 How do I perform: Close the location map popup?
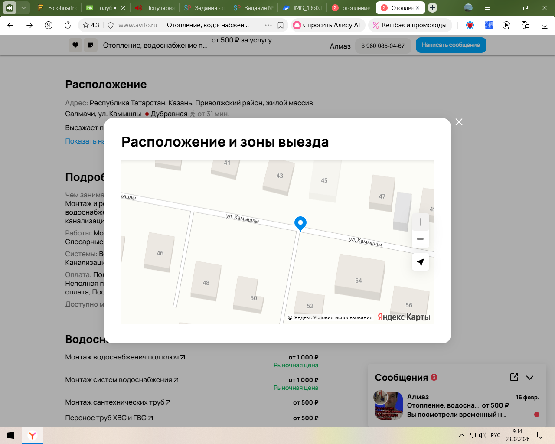459,122
